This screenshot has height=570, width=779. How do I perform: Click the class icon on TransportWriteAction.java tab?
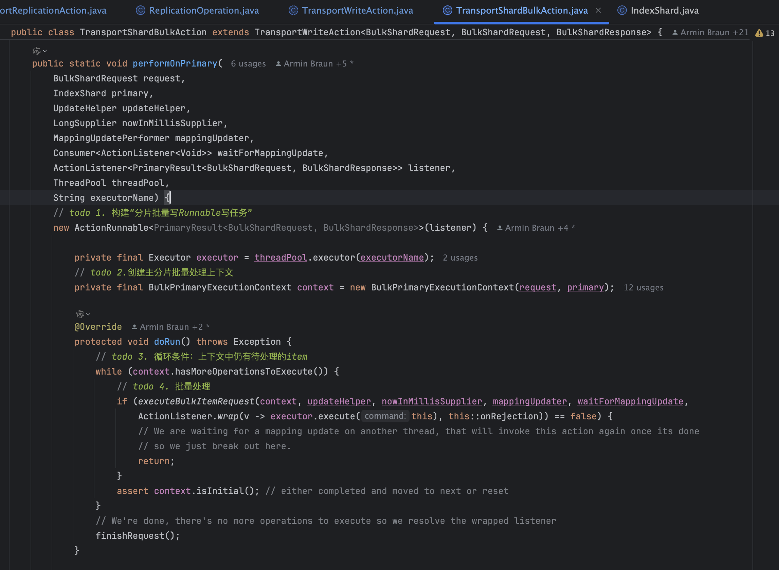293,11
